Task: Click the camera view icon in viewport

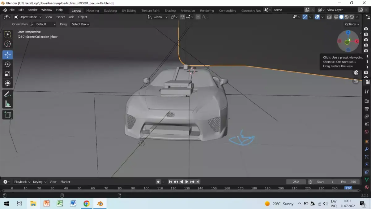Action: coord(356,73)
